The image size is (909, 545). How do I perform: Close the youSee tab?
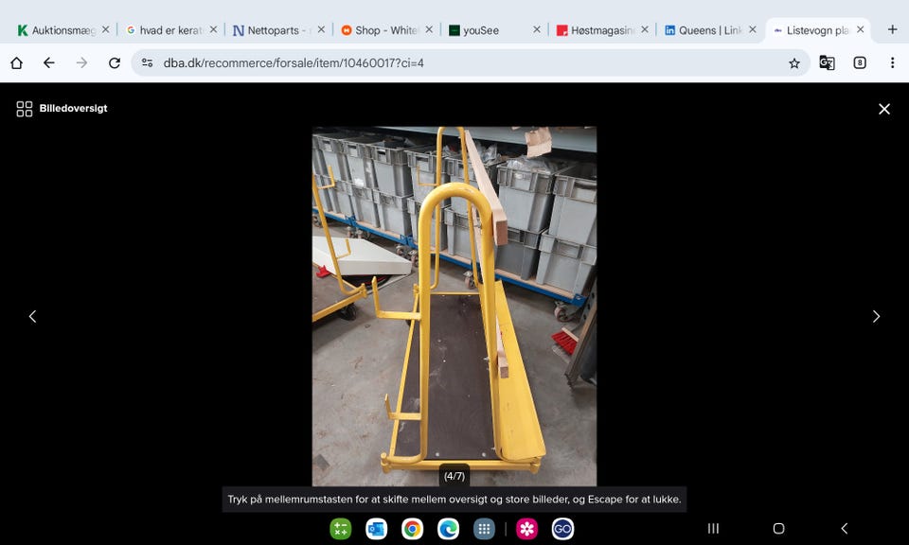[x=537, y=29]
